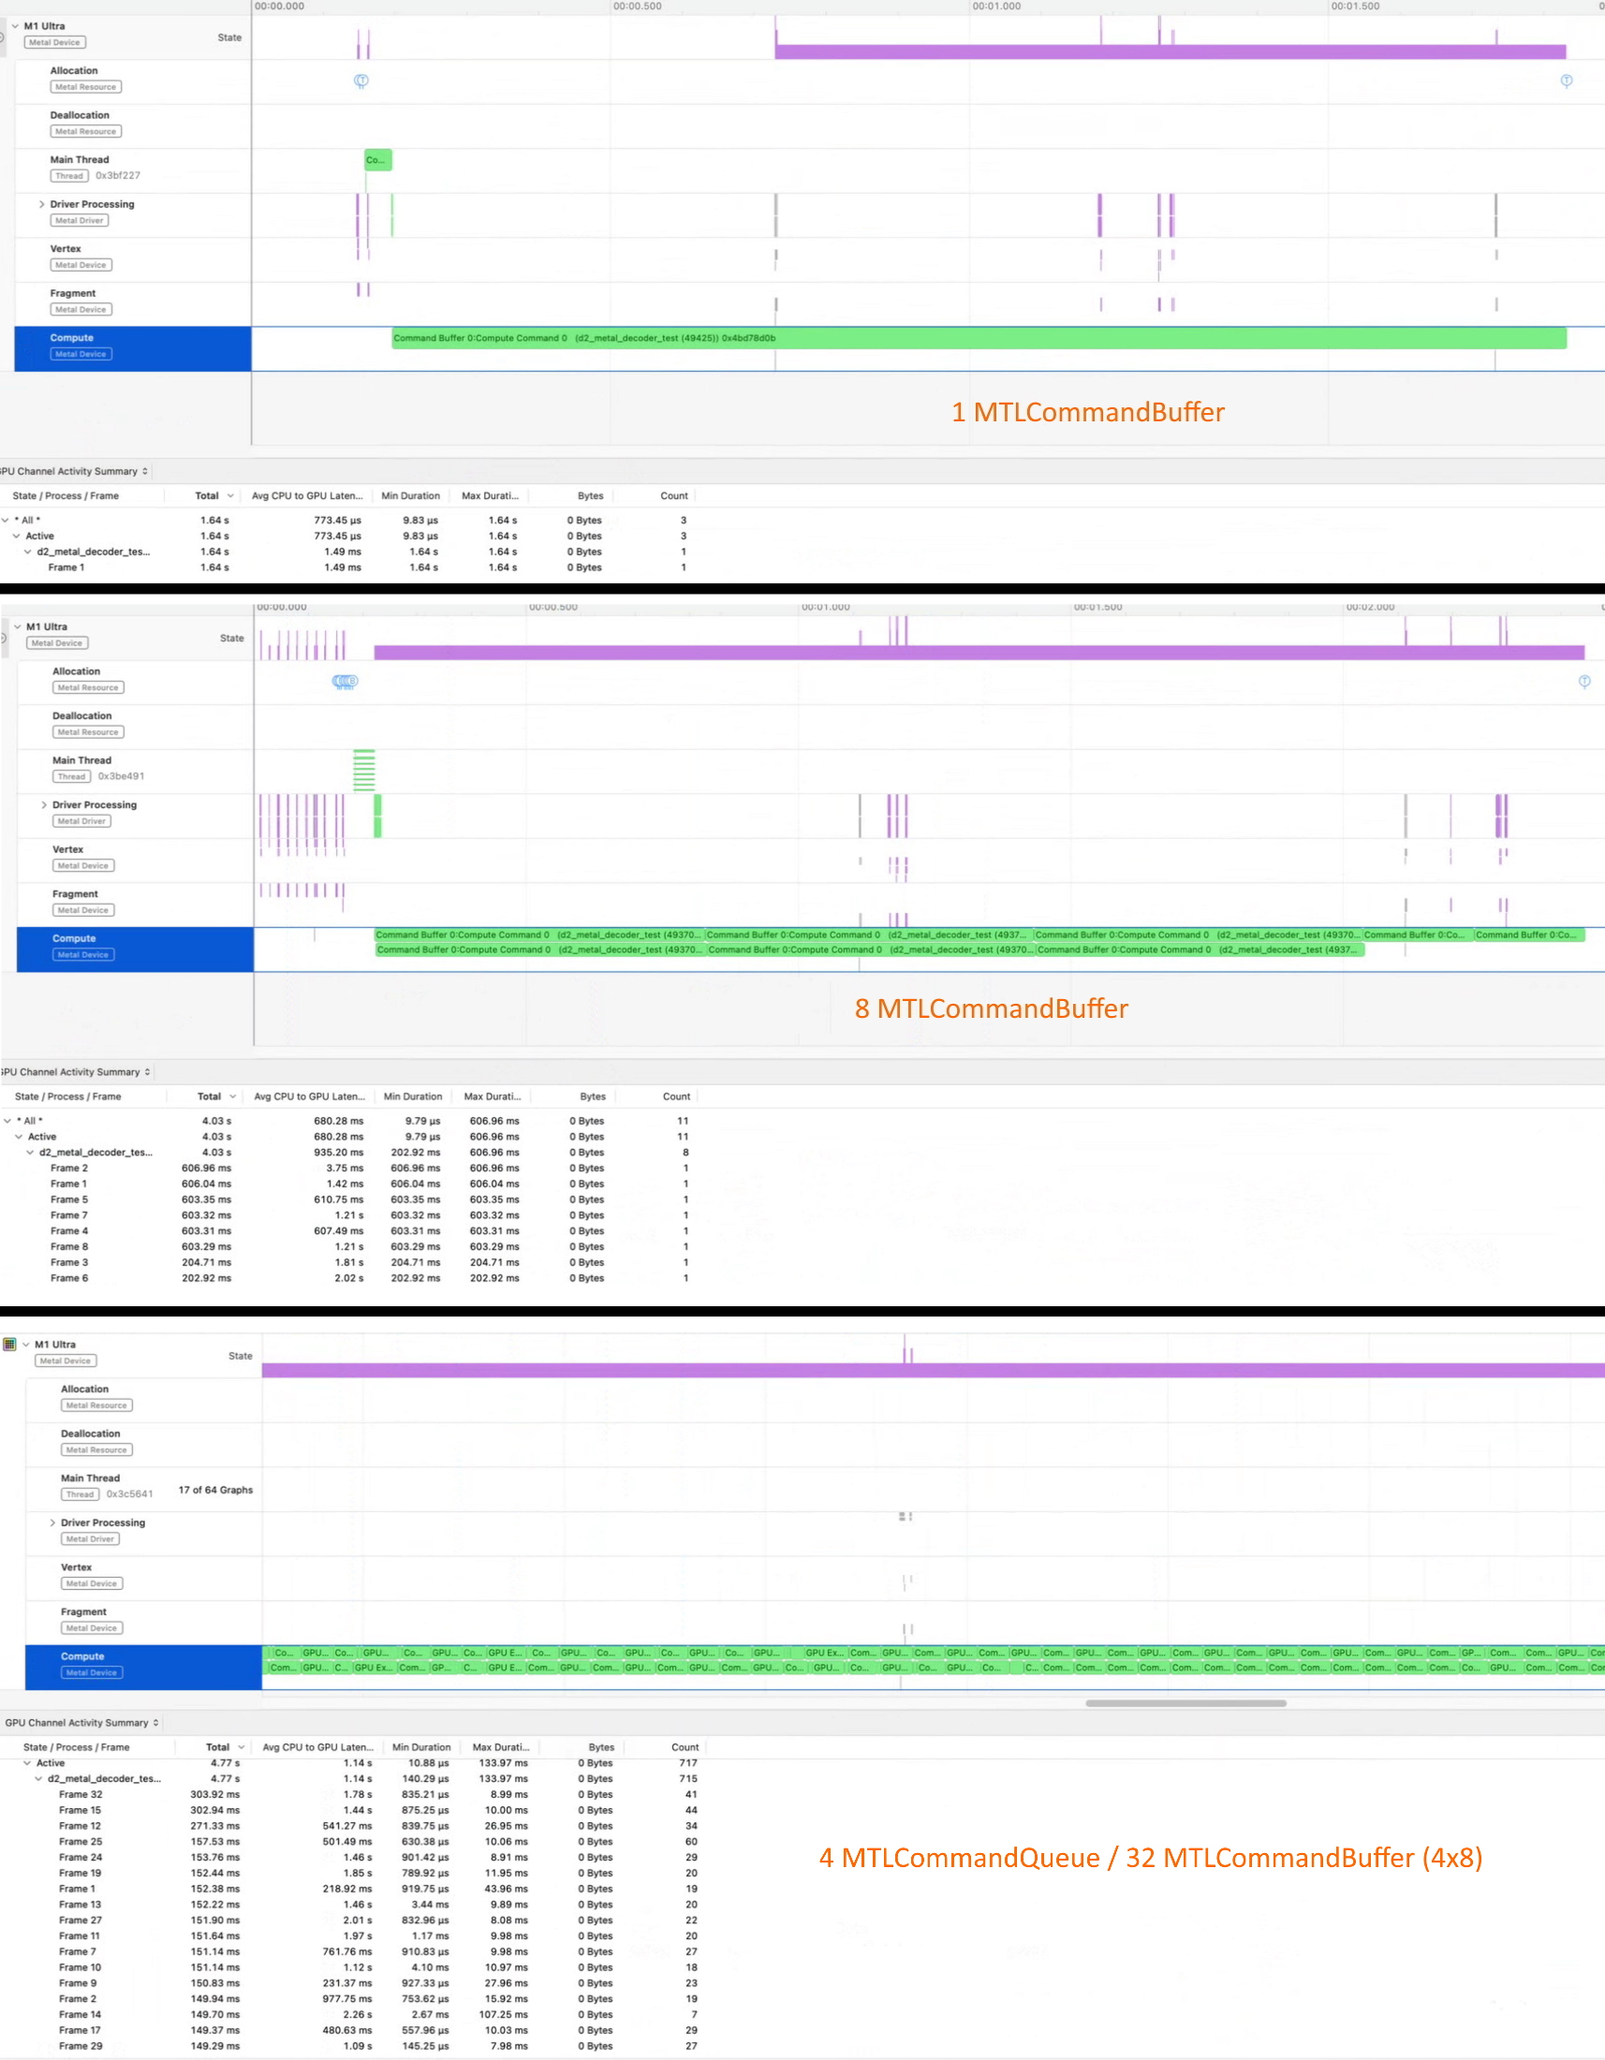
Task: Click the 'Co...' block on Main Thread 0x3bf227
Action: pos(378,160)
